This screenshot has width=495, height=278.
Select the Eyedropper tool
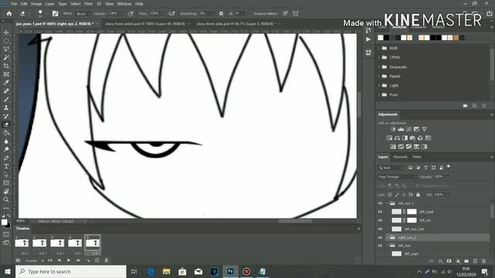6,83
